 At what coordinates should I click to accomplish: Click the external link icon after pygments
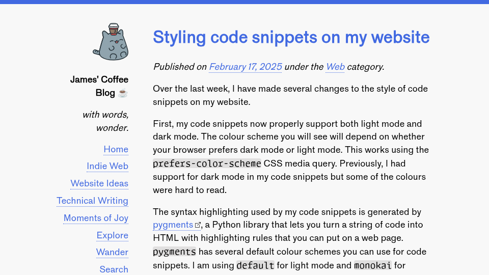tap(198, 225)
